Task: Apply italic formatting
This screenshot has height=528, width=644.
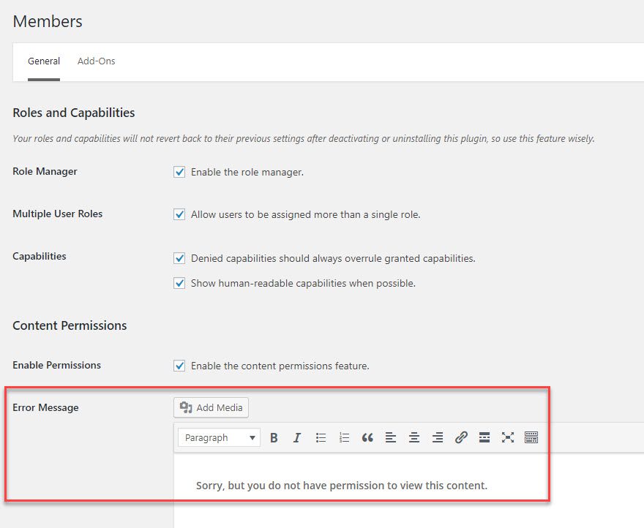Action: point(297,437)
